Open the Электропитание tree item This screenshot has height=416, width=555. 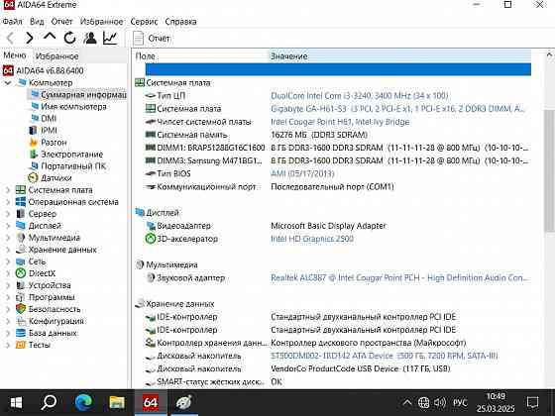point(71,155)
